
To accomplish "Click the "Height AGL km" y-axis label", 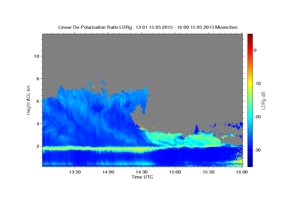I will (x=29, y=100).
